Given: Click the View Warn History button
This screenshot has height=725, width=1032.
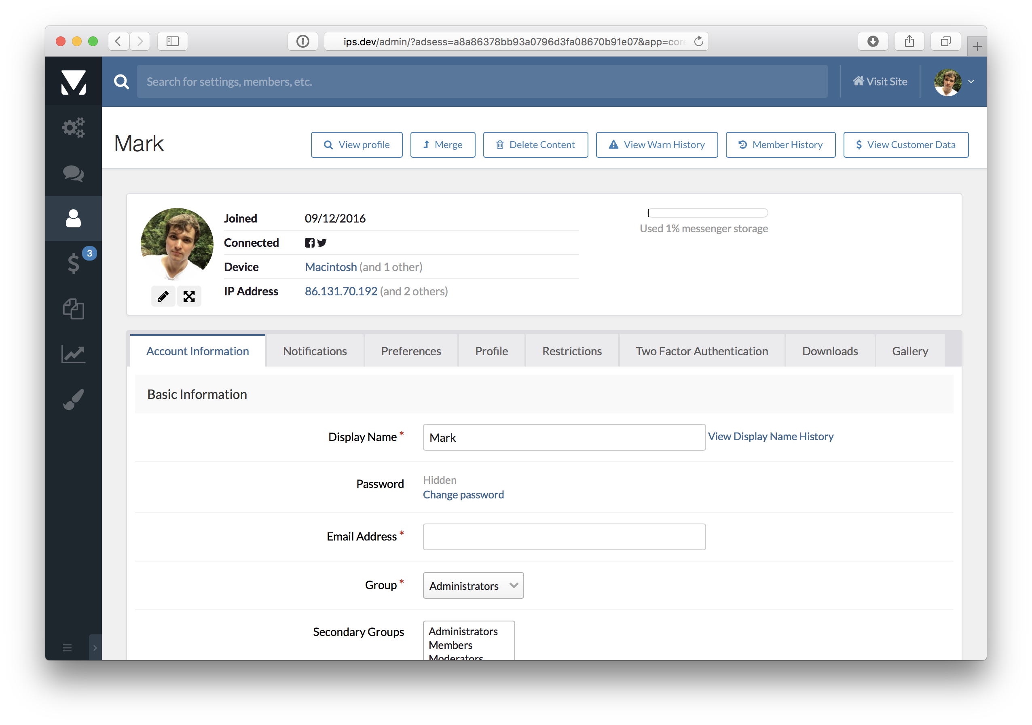Looking at the screenshot, I should tap(656, 145).
